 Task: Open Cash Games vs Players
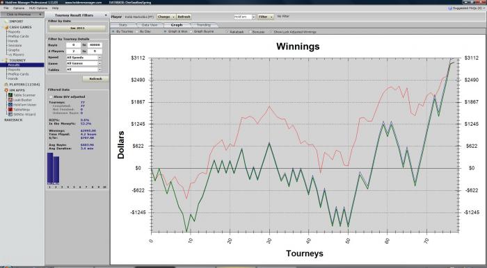click(16, 55)
